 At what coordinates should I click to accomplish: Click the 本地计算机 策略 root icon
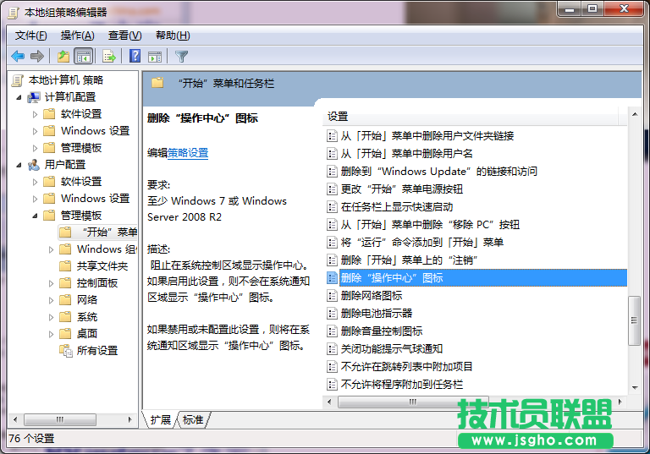18,80
